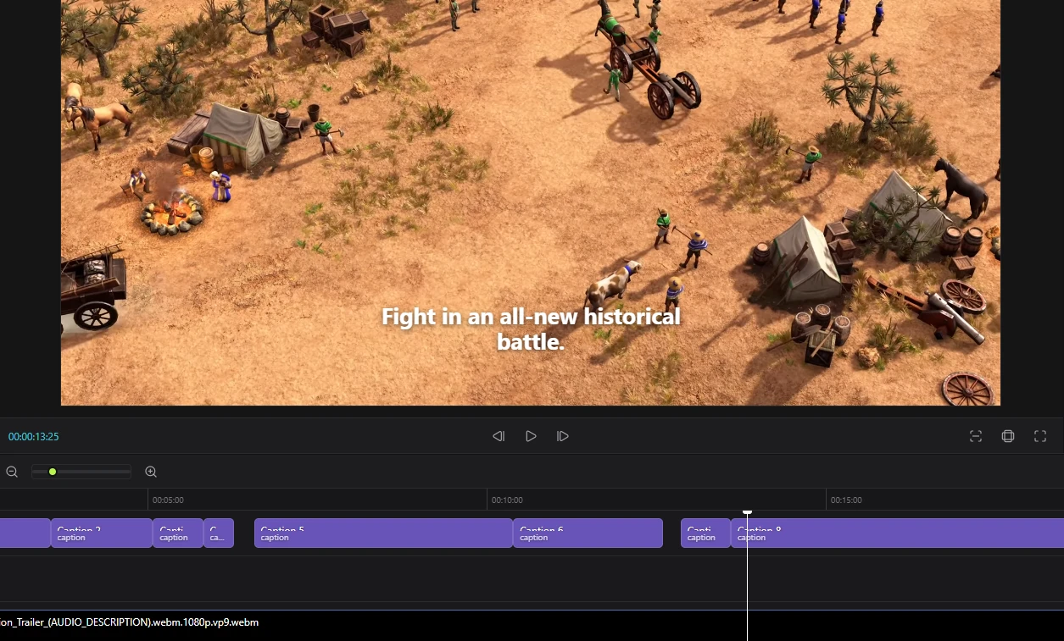Click the playhead handle on the timeline

(x=747, y=513)
